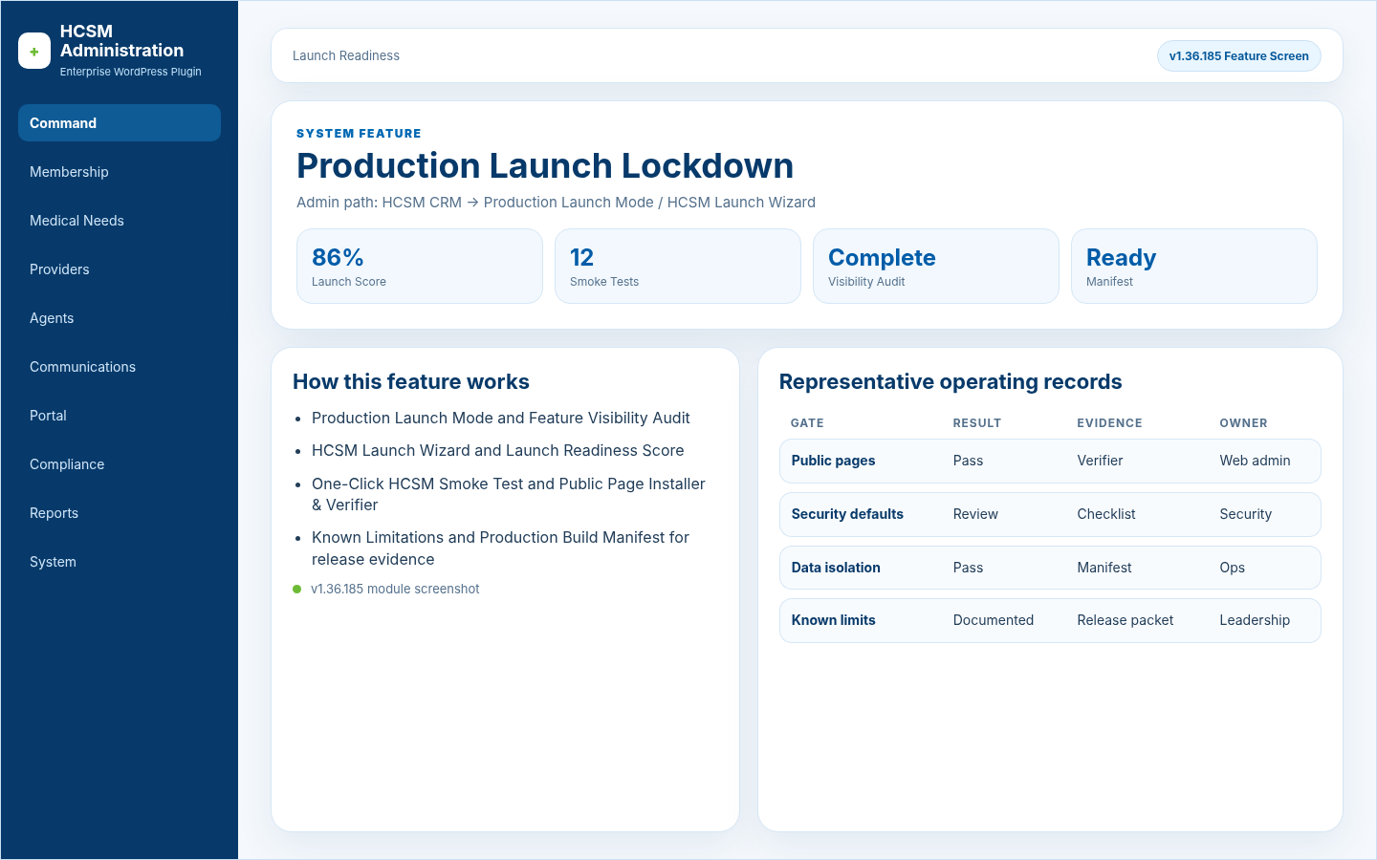
Task: Click the HCSM Administration title
Action: 121,41
